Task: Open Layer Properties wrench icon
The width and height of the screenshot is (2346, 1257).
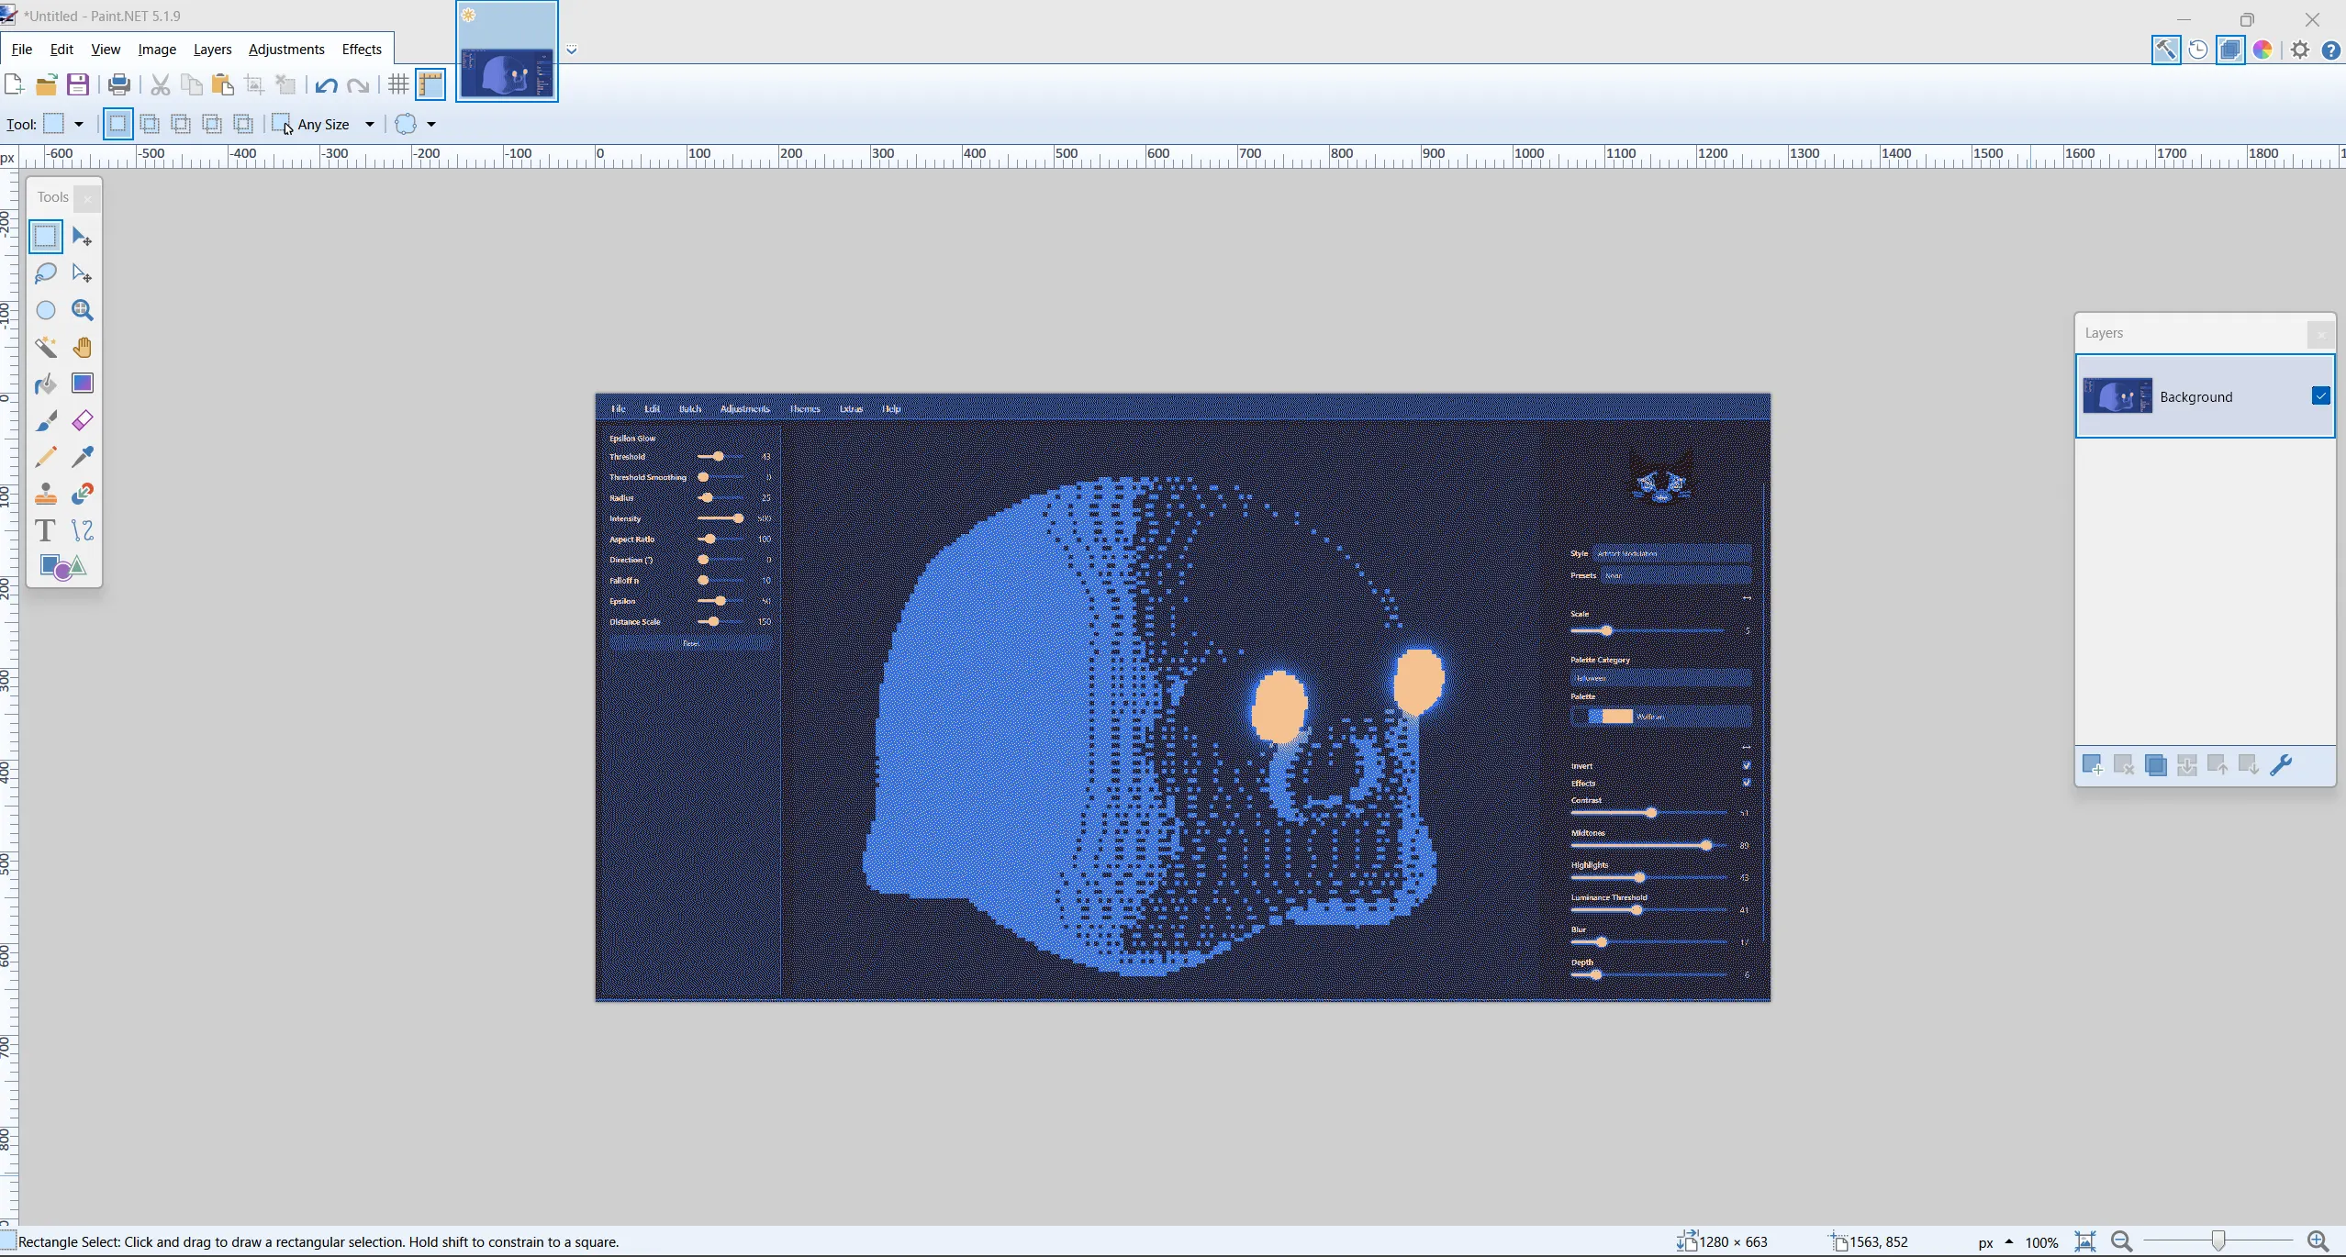Action: pos(2281,764)
